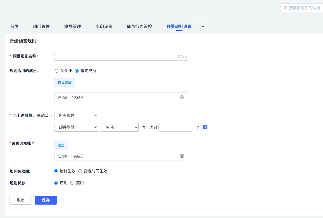The height and width of the screenshot is (218, 323).
Task: Set rule status to 禁用
Action: [x=72, y=183]
